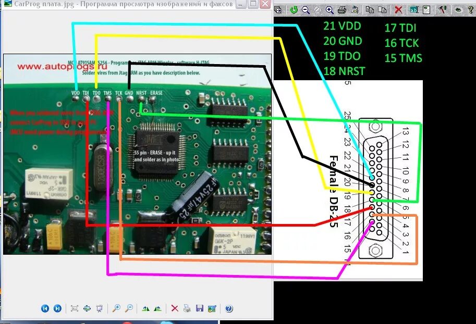Image resolution: width=476 pixels, height=324 pixels.
Task: Click the paste icon in the right window
Action: (382, 10)
